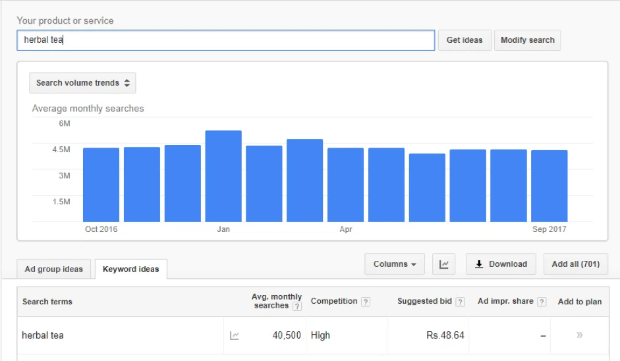620x361 pixels.
Task: Open the Suggested bid help icon
Action: tap(460, 302)
